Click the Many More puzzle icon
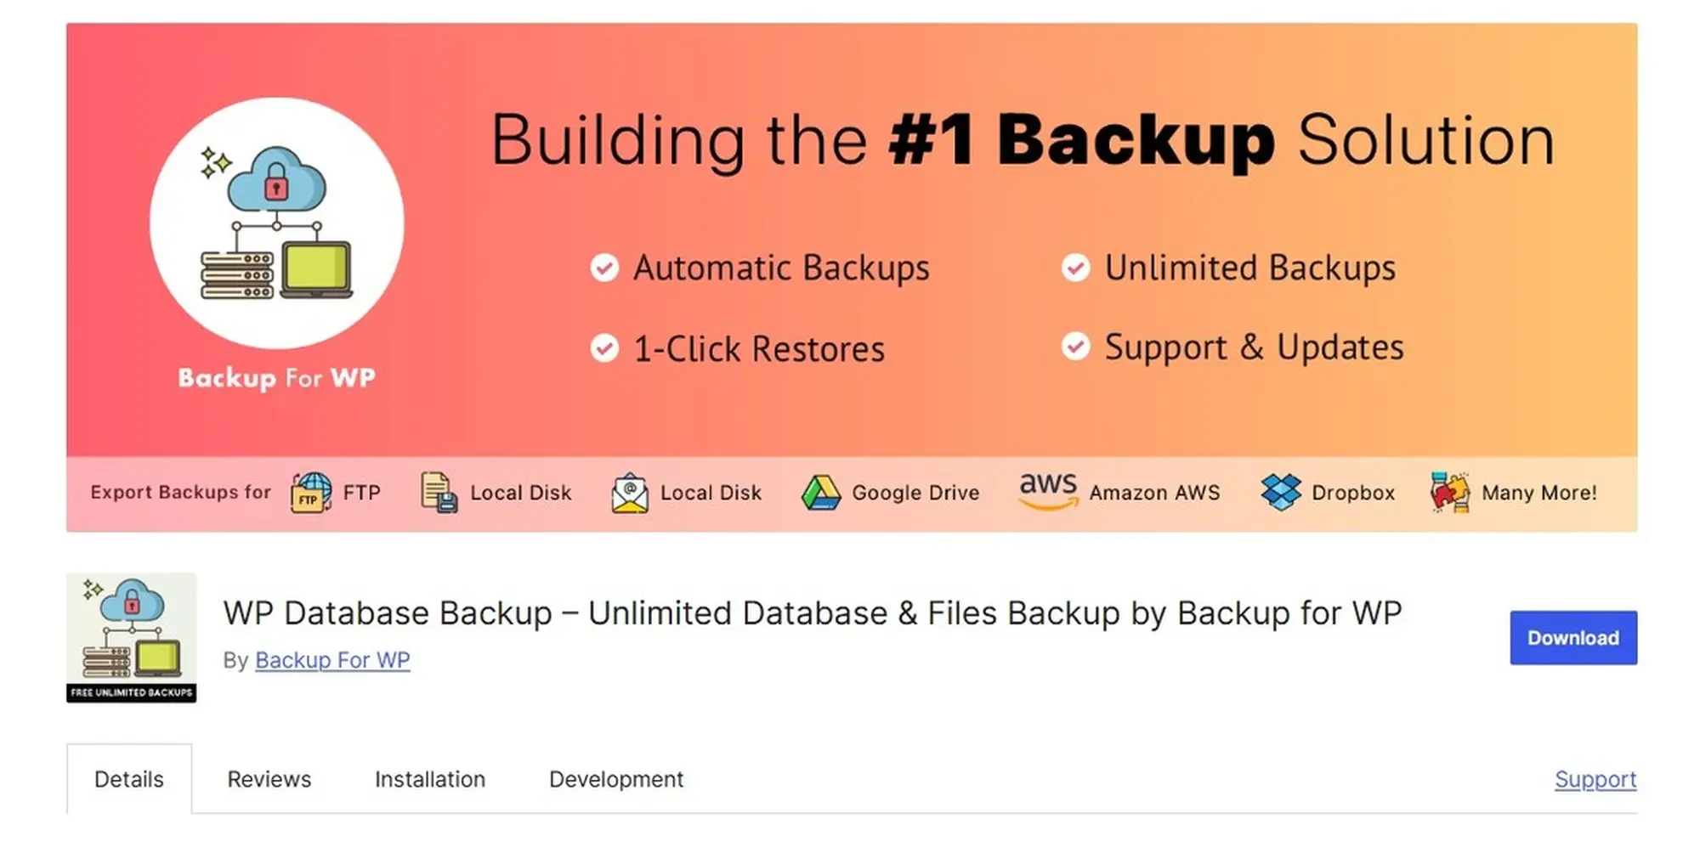The width and height of the screenshot is (1700, 841). 1450,493
